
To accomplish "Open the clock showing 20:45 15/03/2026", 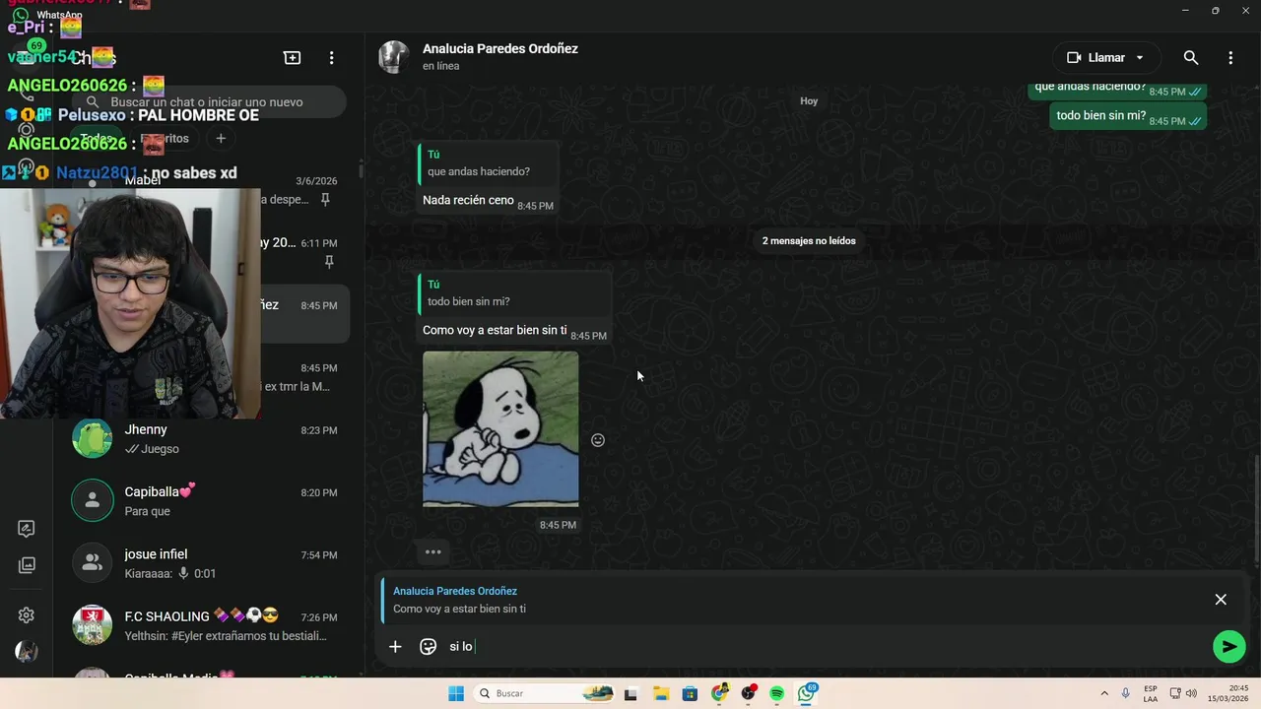I will click(1229, 693).
